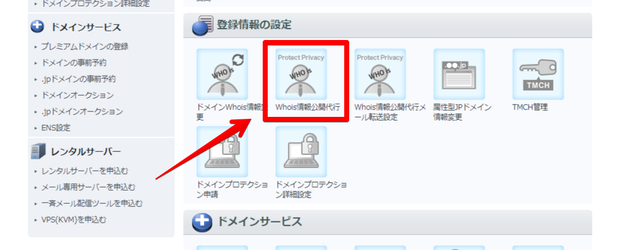
Task: Open ドメインの事前予約 sidebar link
Action: coord(74,63)
